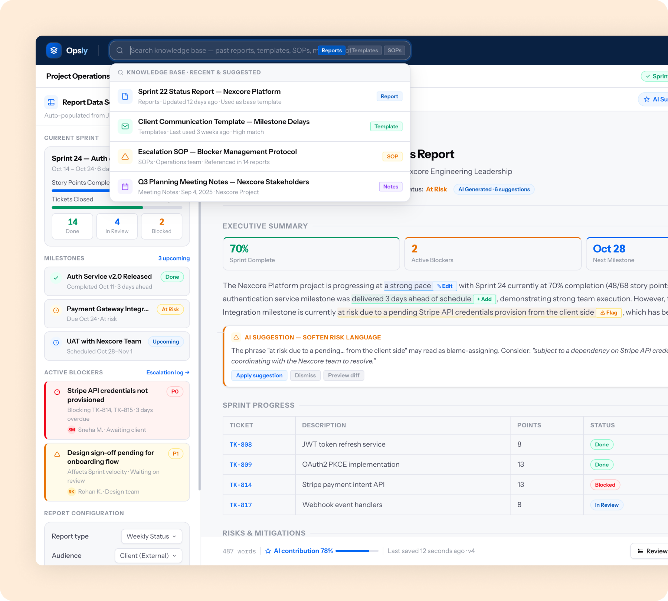The width and height of the screenshot is (668, 601).
Task: Open the Report type Weekly Status dropdown
Action: pyautogui.click(x=151, y=536)
